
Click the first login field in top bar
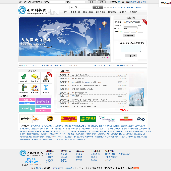tap(57, 2)
